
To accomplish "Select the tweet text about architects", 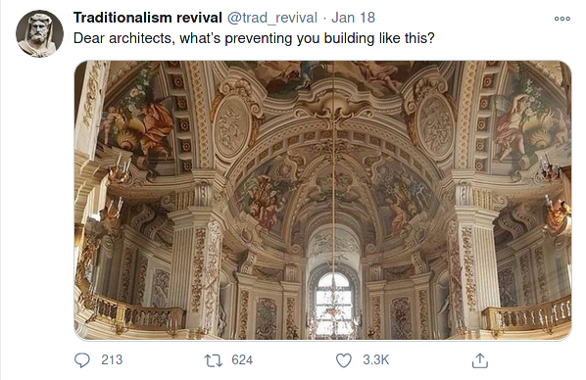I will 254,38.
